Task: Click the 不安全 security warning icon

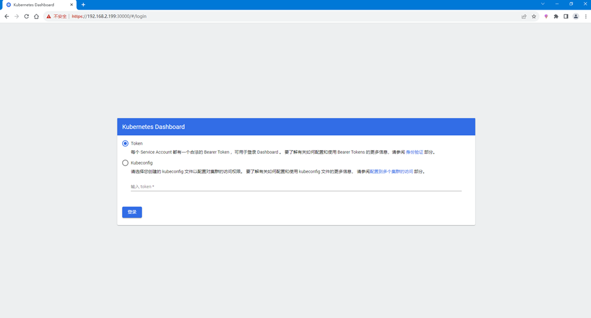Action: click(49, 16)
